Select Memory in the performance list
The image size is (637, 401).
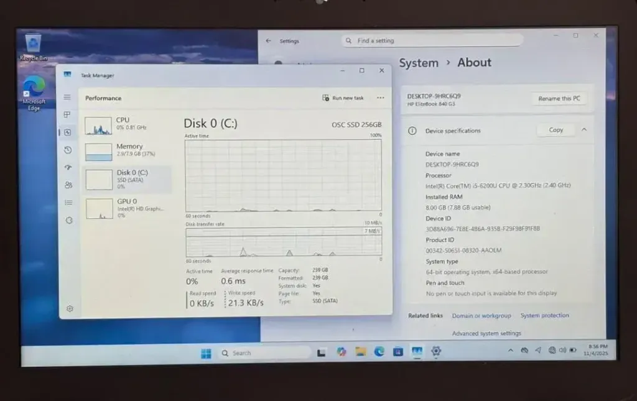127,150
